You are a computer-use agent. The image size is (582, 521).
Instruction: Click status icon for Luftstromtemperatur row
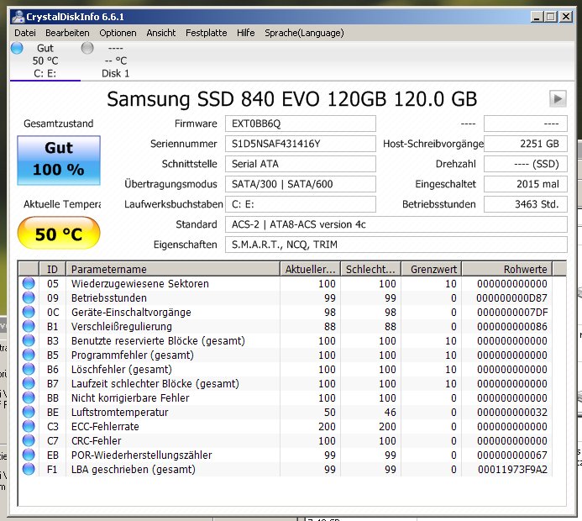point(29,413)
